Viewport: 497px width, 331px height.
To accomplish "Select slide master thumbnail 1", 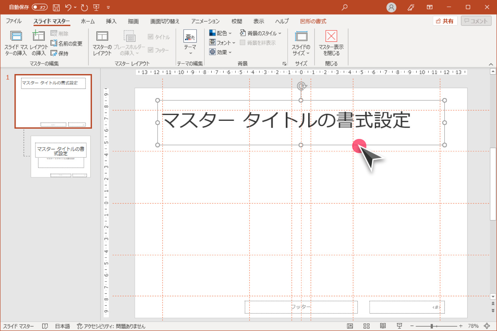I will (53, 101).
